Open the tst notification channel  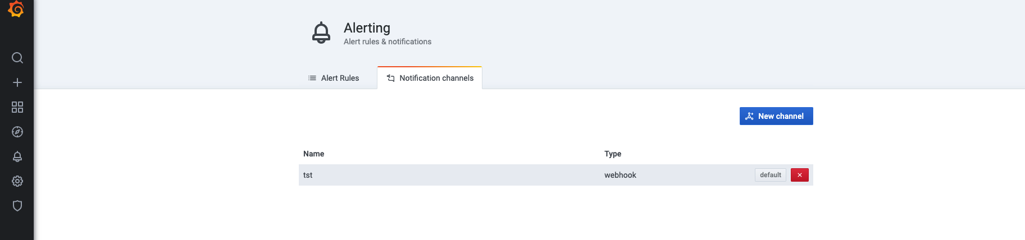point(308,175)
